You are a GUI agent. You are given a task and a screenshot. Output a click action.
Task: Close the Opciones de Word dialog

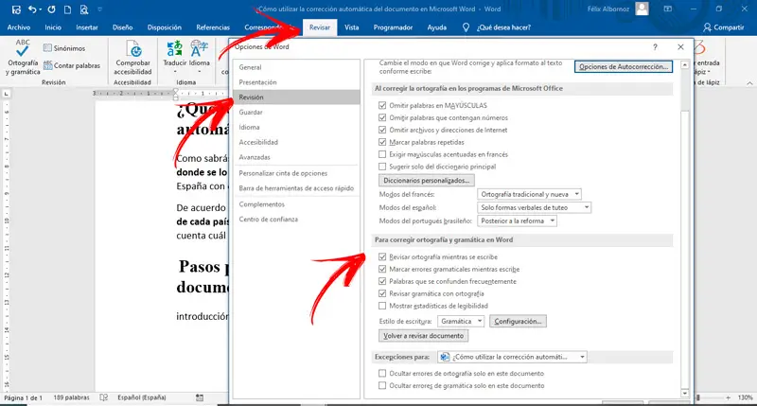point(680,46)
